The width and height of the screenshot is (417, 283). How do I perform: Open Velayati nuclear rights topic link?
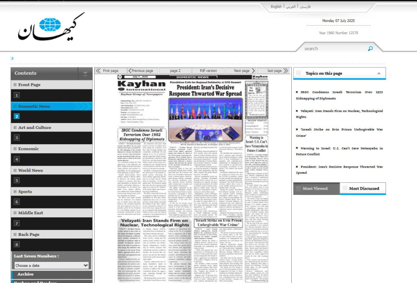(339, 114)
